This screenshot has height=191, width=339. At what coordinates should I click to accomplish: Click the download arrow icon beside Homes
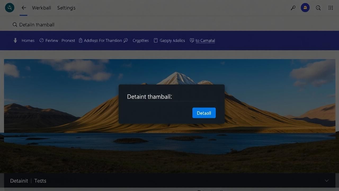[x=15, y=40]
